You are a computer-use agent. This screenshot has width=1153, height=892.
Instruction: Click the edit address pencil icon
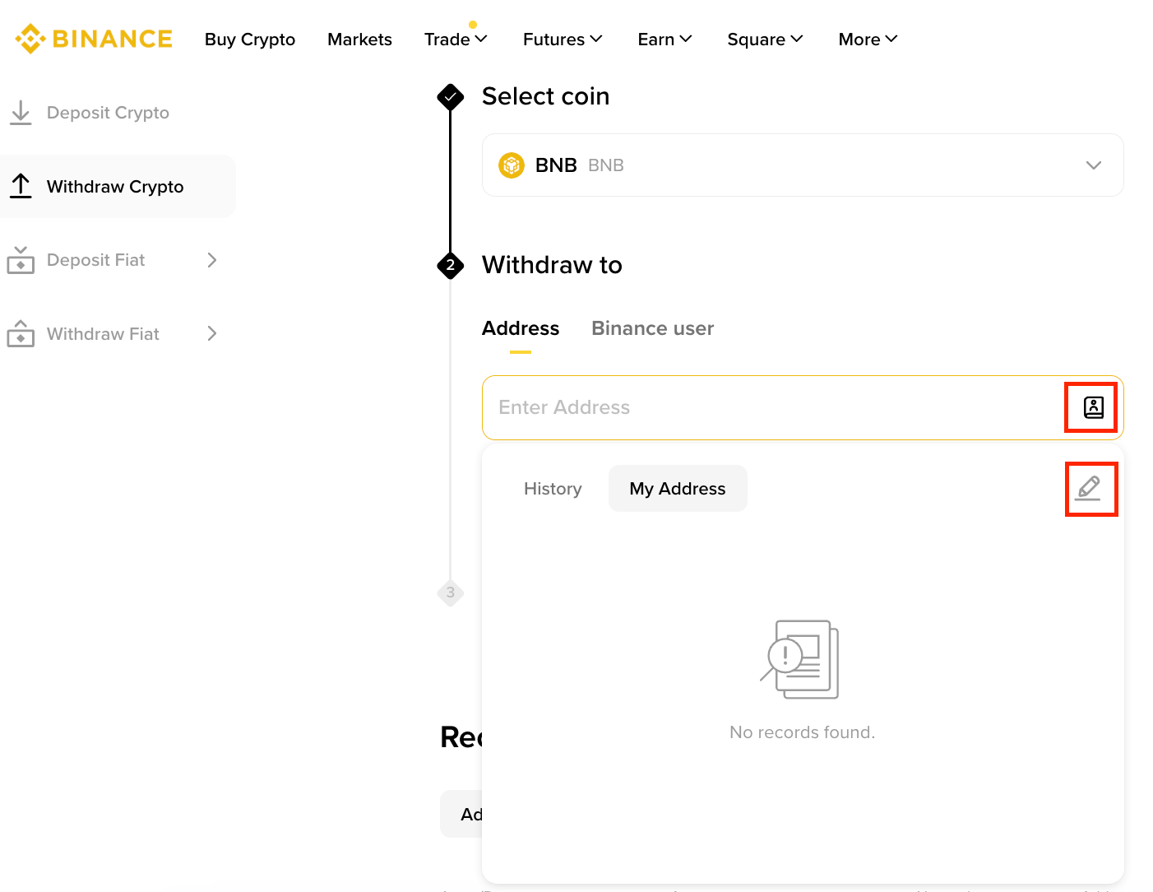click(x=1090, y=489)
